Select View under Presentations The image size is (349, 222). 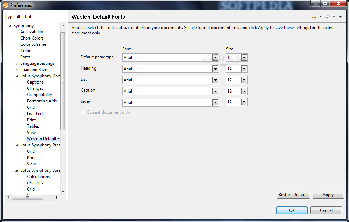[31, 164]
